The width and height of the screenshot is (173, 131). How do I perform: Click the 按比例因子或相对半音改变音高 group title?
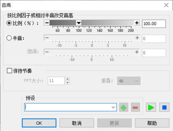coord(40,15)
